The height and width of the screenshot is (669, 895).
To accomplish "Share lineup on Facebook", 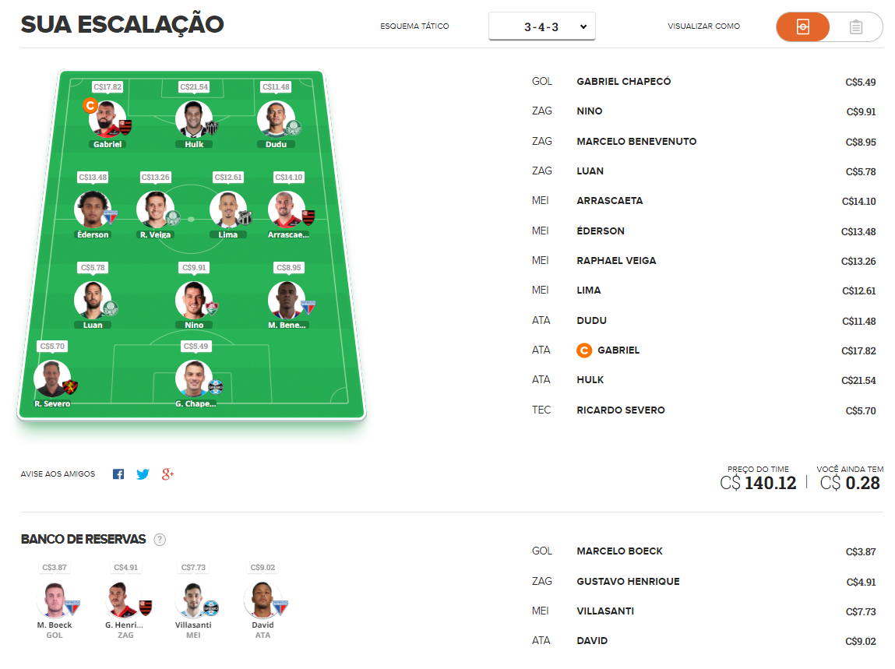I will [118, 474].
